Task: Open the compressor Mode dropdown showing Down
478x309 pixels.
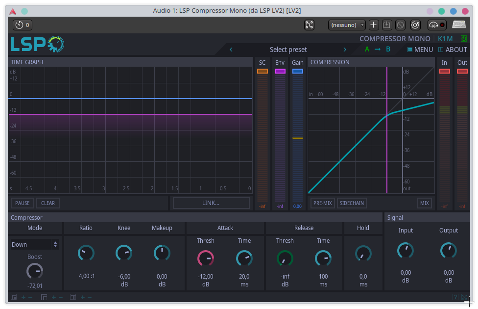Action: click(34, 244)
